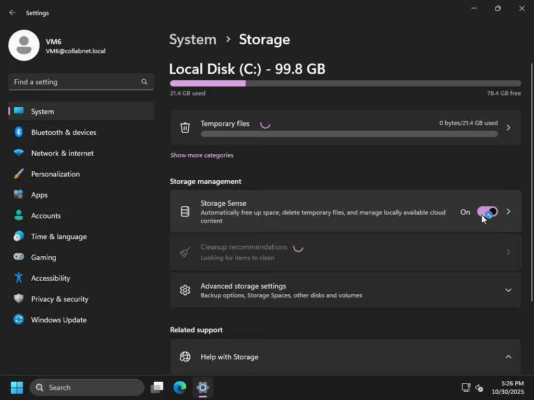Turn off the Storage Sense toggle
This screenshot has width=534, height=400.
pyautogui.click(x=487, y=212)
